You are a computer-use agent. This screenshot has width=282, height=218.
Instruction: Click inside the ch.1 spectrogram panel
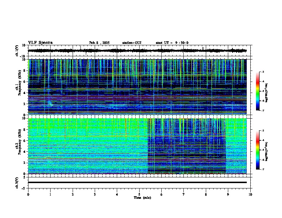[137, 87]
